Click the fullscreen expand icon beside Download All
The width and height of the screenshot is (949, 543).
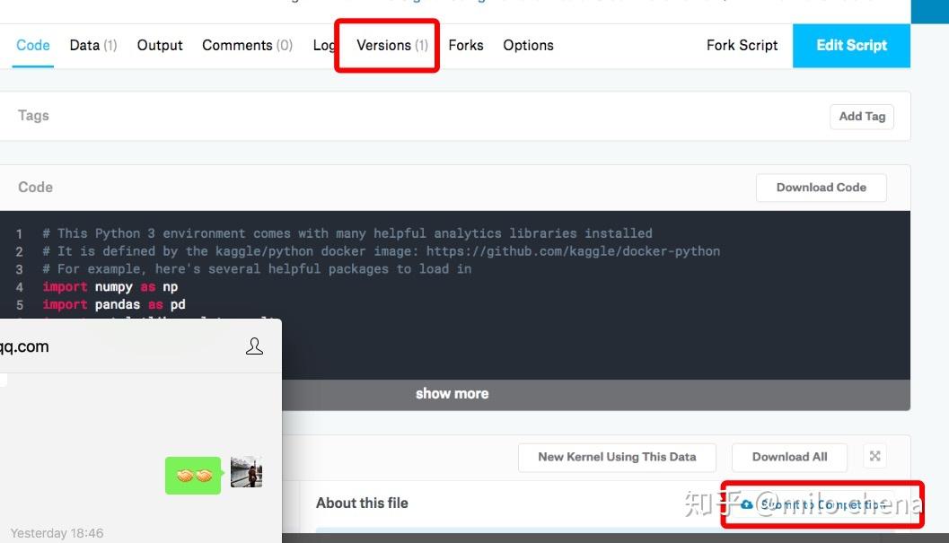874,456
